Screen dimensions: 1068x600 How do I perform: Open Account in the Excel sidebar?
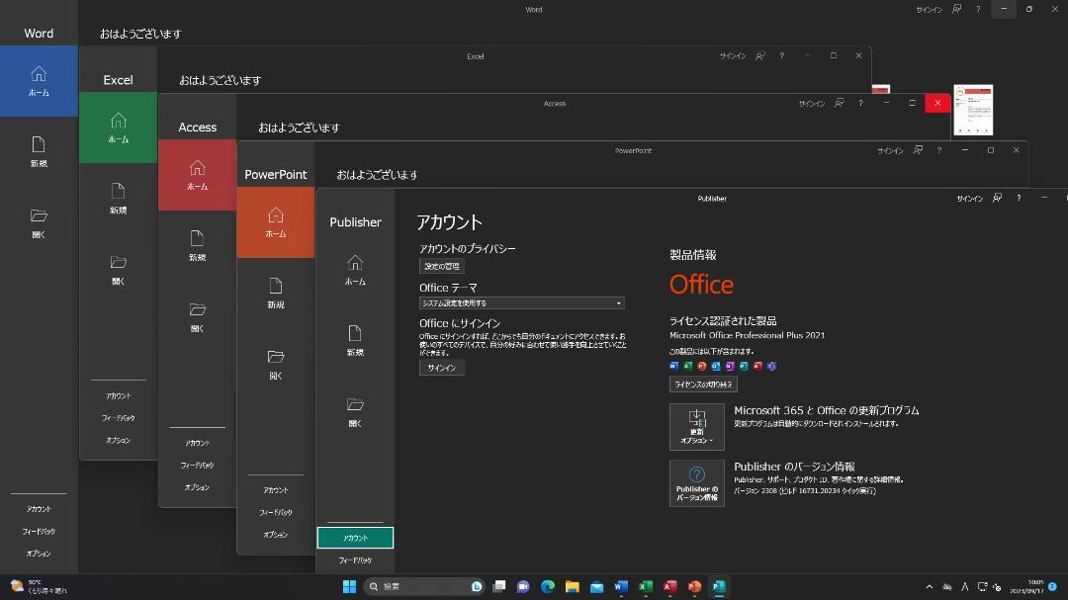(x=118, y=395)
